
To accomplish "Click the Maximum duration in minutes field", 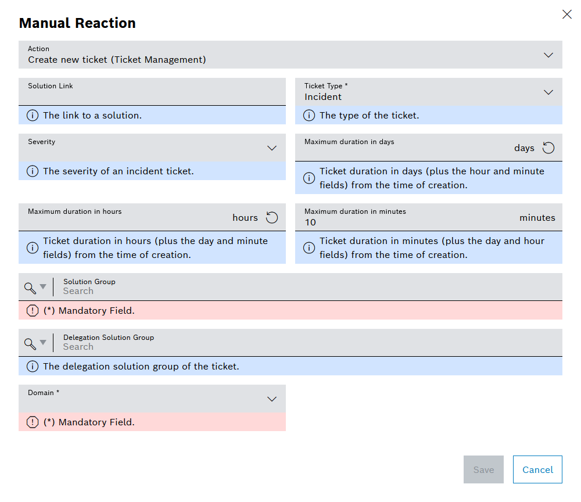I will pos(407,222).
